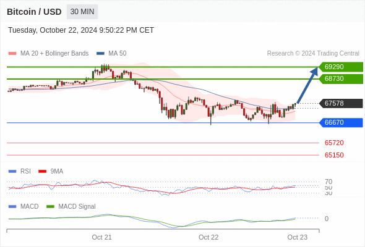This screenshot has height=247, width=365.
Task: Click the Research © 2024 Trading Central credit
Action: (x=313, y=54)
